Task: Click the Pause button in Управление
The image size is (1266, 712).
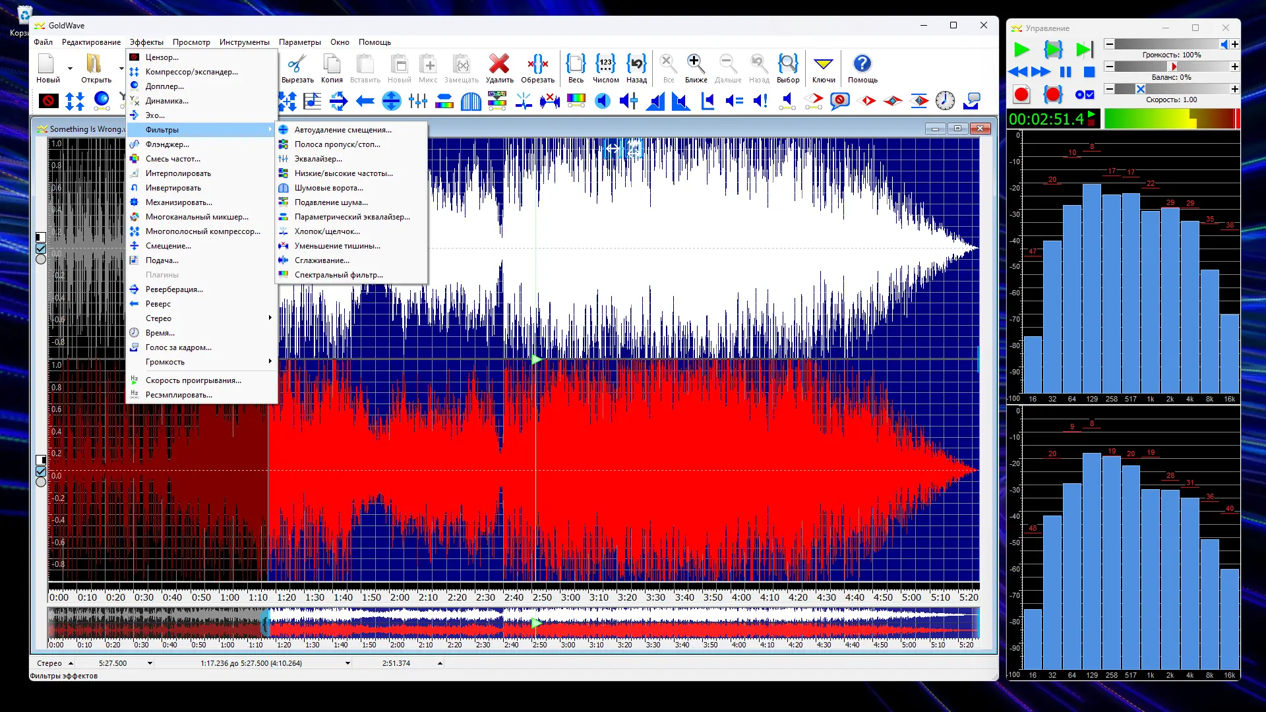Action: click(x=1065, y=72)
